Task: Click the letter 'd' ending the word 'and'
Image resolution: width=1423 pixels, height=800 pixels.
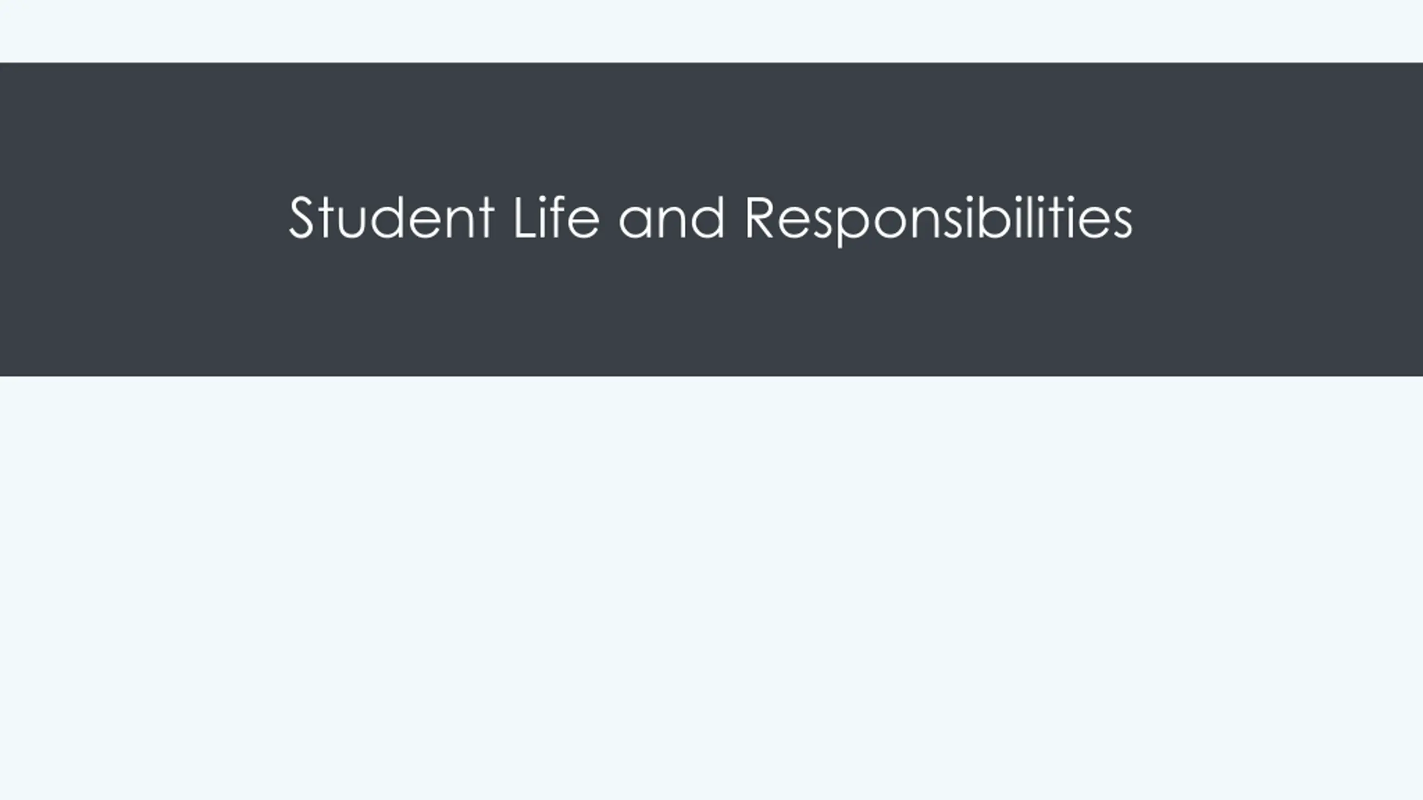Action: [x=707, y=217]
